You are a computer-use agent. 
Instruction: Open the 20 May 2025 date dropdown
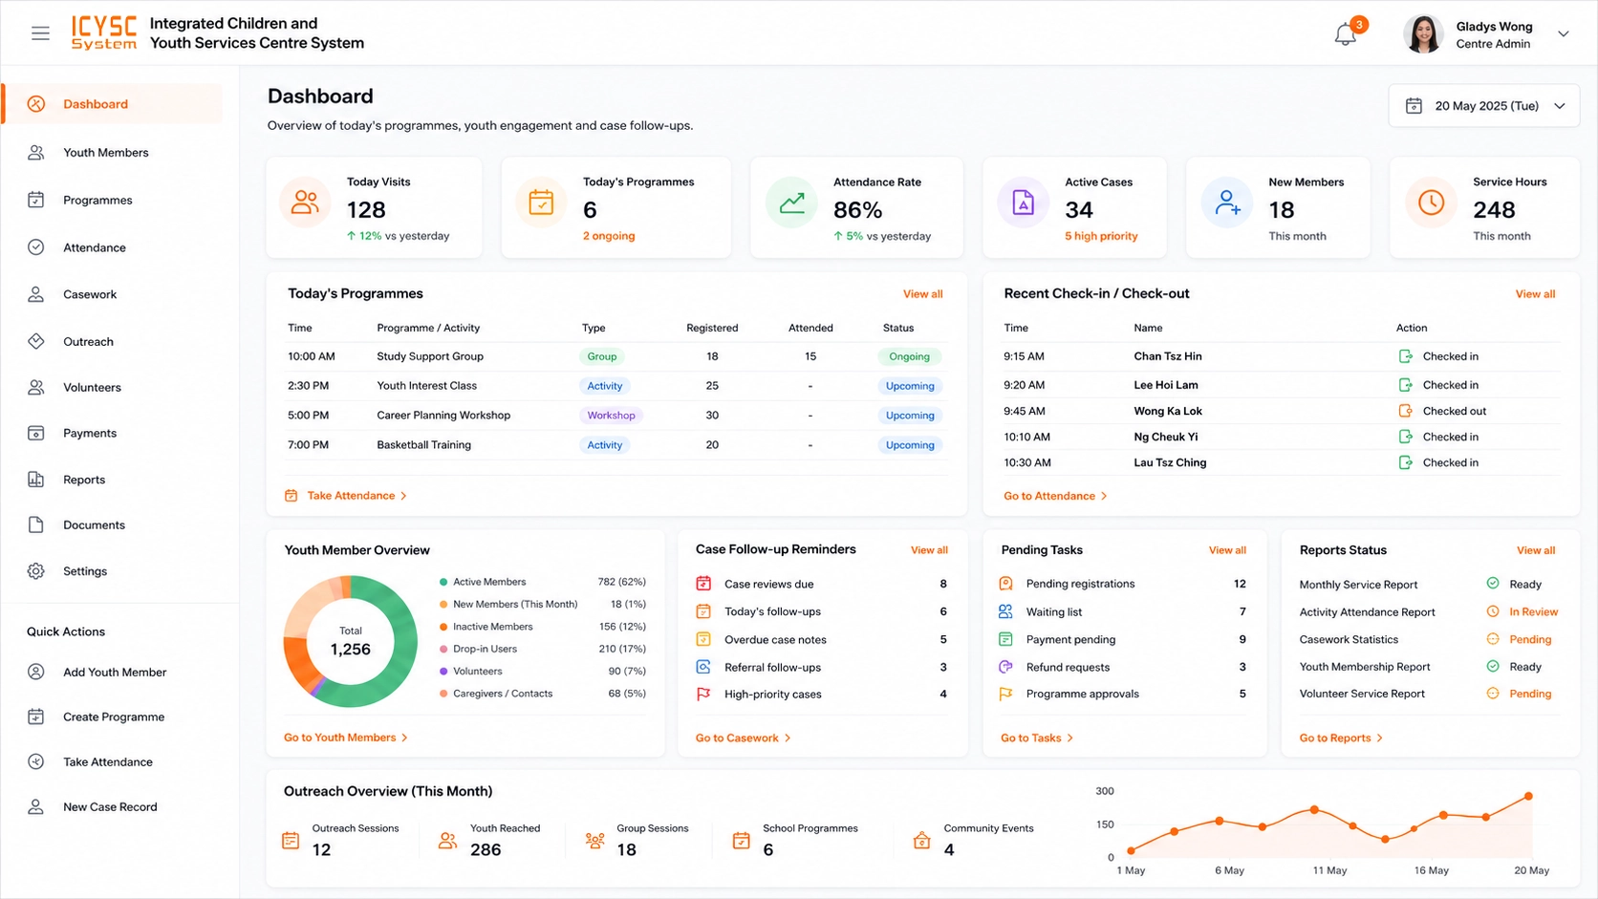point(1483,106)
